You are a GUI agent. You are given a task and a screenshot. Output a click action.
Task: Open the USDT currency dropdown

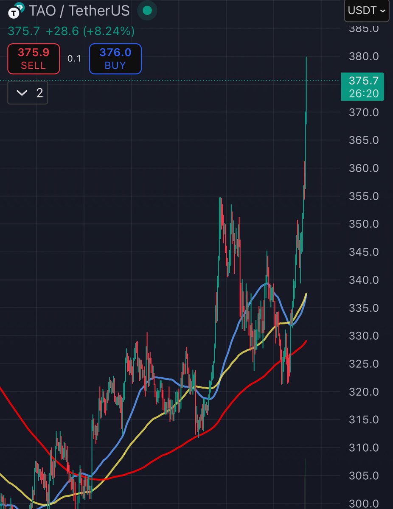[367, 11]
